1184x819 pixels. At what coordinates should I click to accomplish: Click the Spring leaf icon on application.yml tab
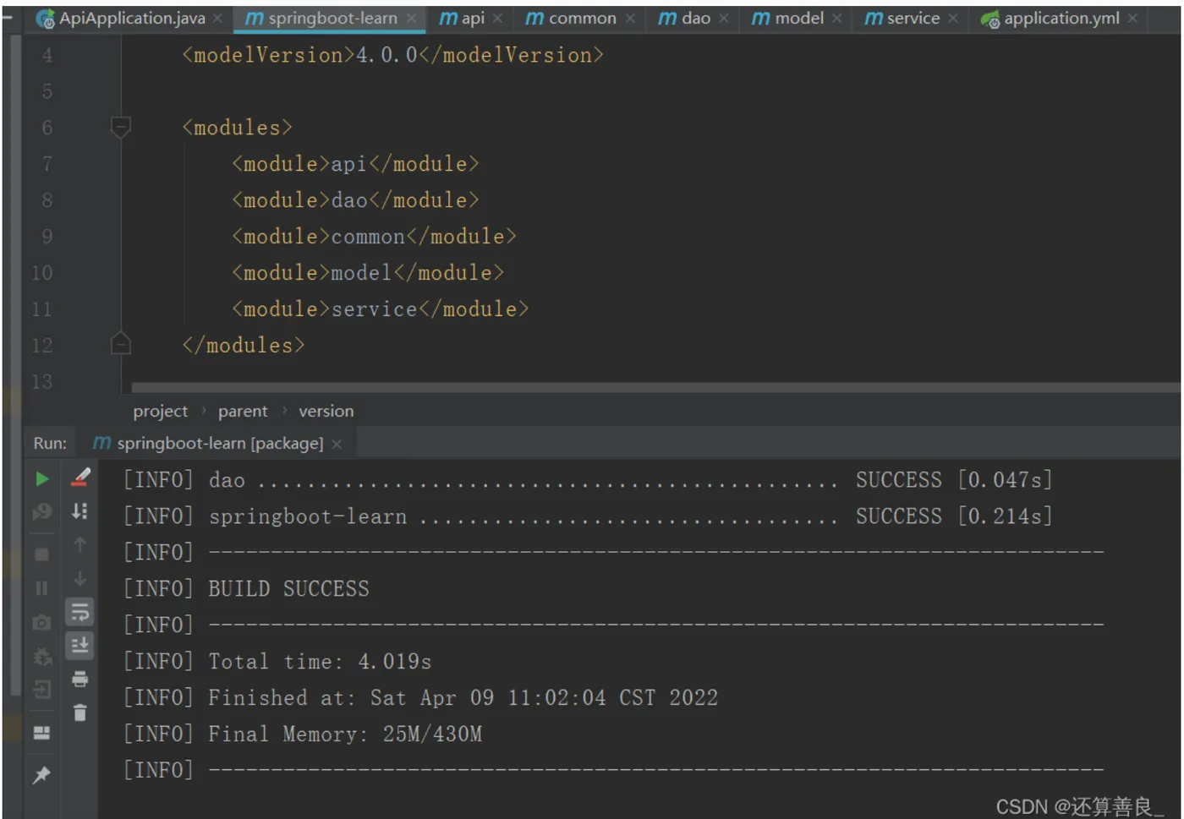pos(989,19)
